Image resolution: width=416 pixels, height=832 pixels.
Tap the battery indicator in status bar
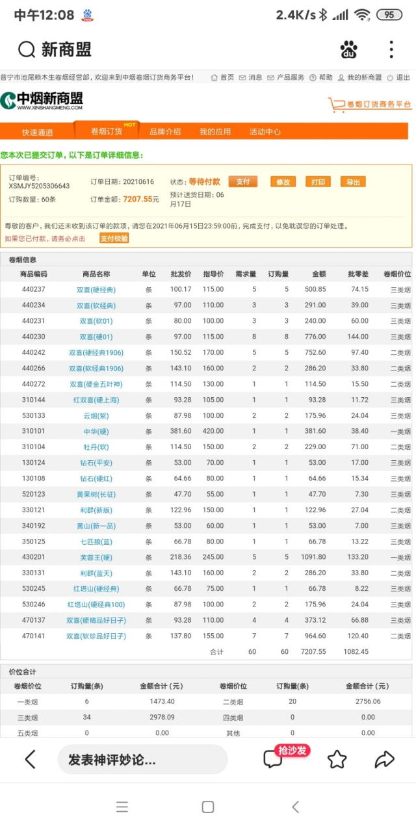pyautogui.click(x=389, y=15)
